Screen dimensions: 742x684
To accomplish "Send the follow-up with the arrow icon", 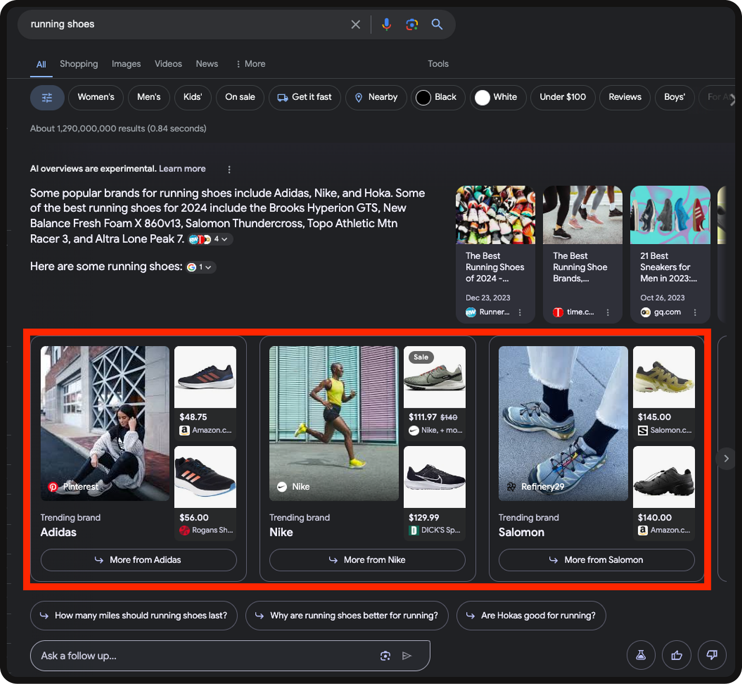I will pyautogui.click(x=407, y=656).
